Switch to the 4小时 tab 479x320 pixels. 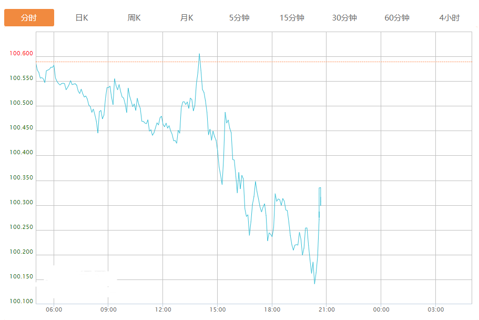coord(449,18)
